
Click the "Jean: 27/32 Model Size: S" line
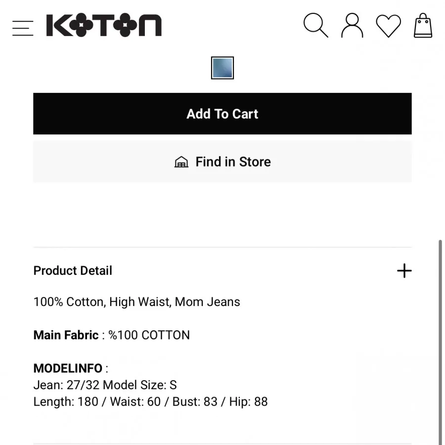point(105,385)
